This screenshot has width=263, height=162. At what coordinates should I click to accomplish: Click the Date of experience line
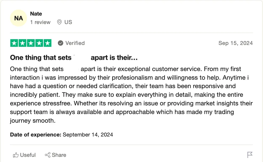click(62, 135)
